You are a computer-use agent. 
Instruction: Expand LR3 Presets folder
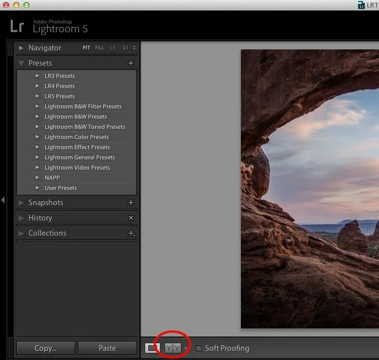coord(37,76)
